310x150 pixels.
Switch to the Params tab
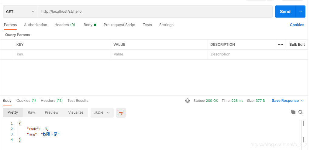10,25
